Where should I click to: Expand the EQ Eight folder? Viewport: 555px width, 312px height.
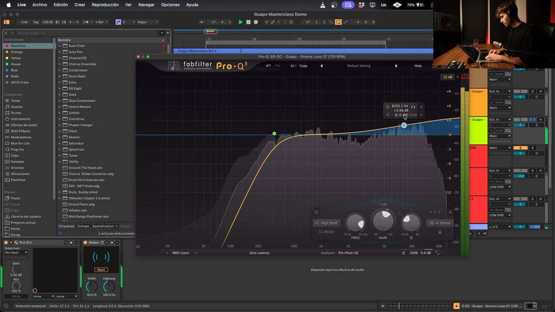60,88
